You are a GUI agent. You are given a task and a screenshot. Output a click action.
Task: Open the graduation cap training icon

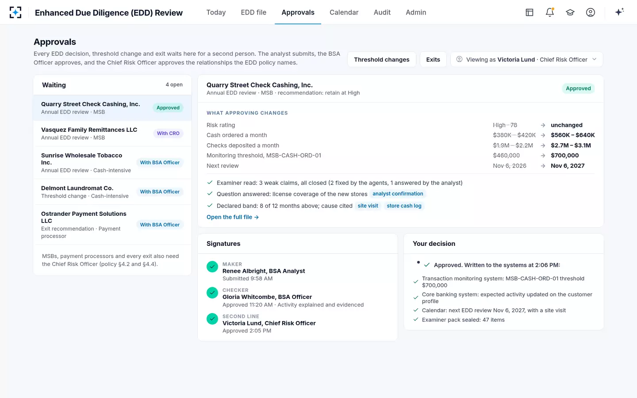pyautogui.click(x=570, y=12)
